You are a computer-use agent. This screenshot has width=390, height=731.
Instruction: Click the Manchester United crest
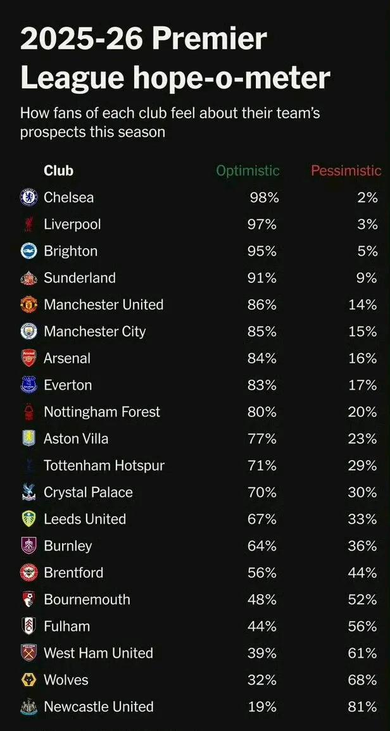[29, 305]
